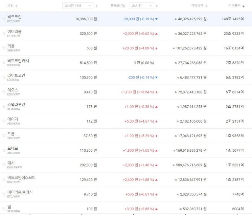Open the 비트코인 coin name

point(14,17)
